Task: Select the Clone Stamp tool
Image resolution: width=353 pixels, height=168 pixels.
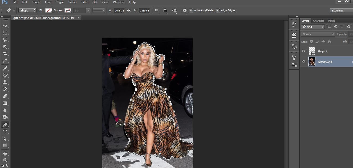Action: coord(5,82)
